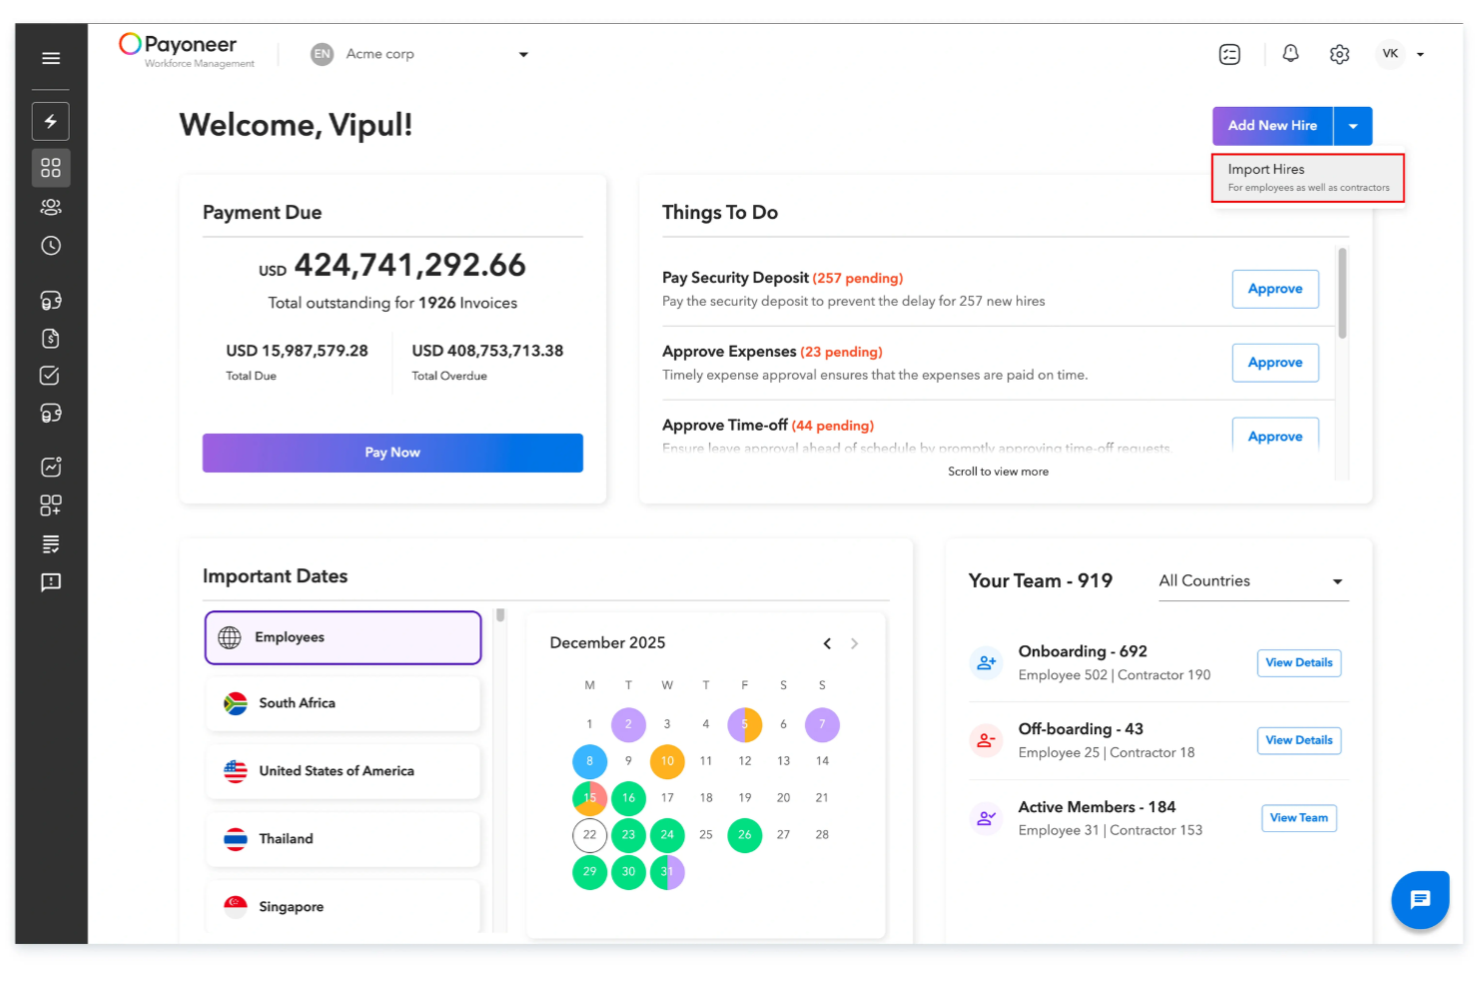Image resolution: width=1478 pixels, height=986 pixels.
Task: Open the VK user profile dropdown arrow
Action: (x=1420, y=55)
